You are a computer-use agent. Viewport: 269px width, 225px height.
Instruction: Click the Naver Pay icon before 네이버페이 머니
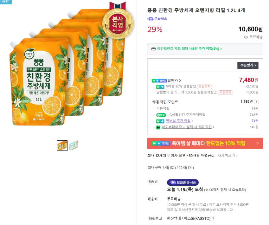point(158,127)
